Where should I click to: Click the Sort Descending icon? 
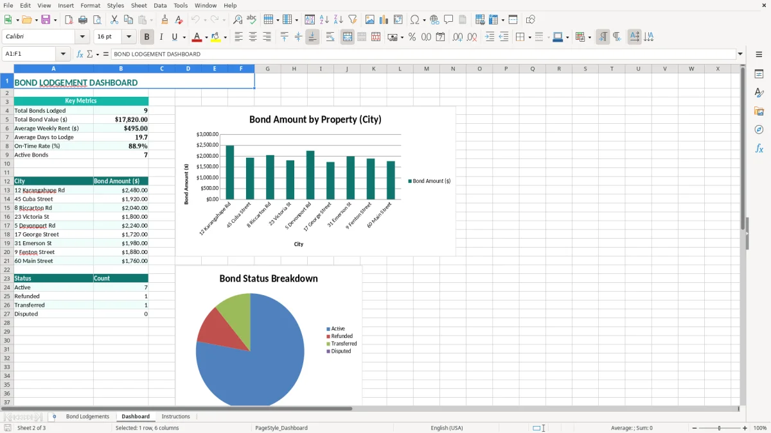tap(338, 20)
